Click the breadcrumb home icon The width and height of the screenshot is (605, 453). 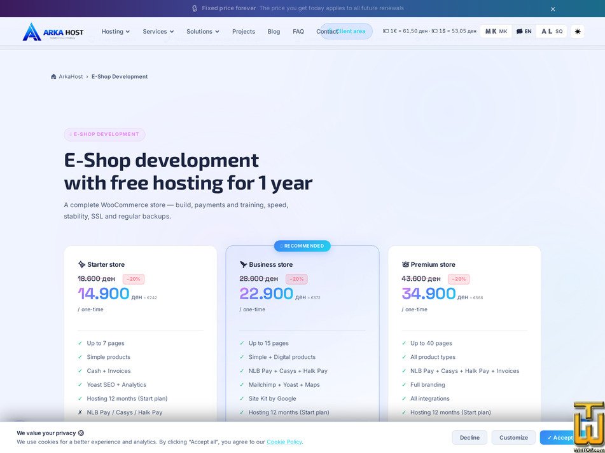(53, 77)
